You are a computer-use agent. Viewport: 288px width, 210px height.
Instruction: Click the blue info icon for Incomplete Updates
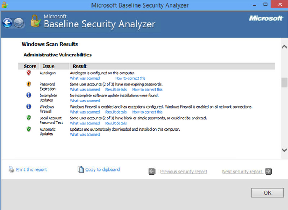click(x=28, y=95)
